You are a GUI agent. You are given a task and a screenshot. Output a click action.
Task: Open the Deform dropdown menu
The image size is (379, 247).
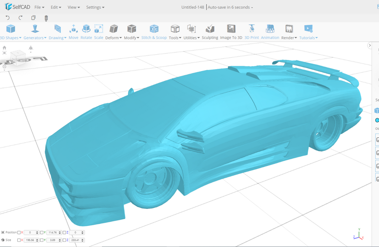[113, 38]
